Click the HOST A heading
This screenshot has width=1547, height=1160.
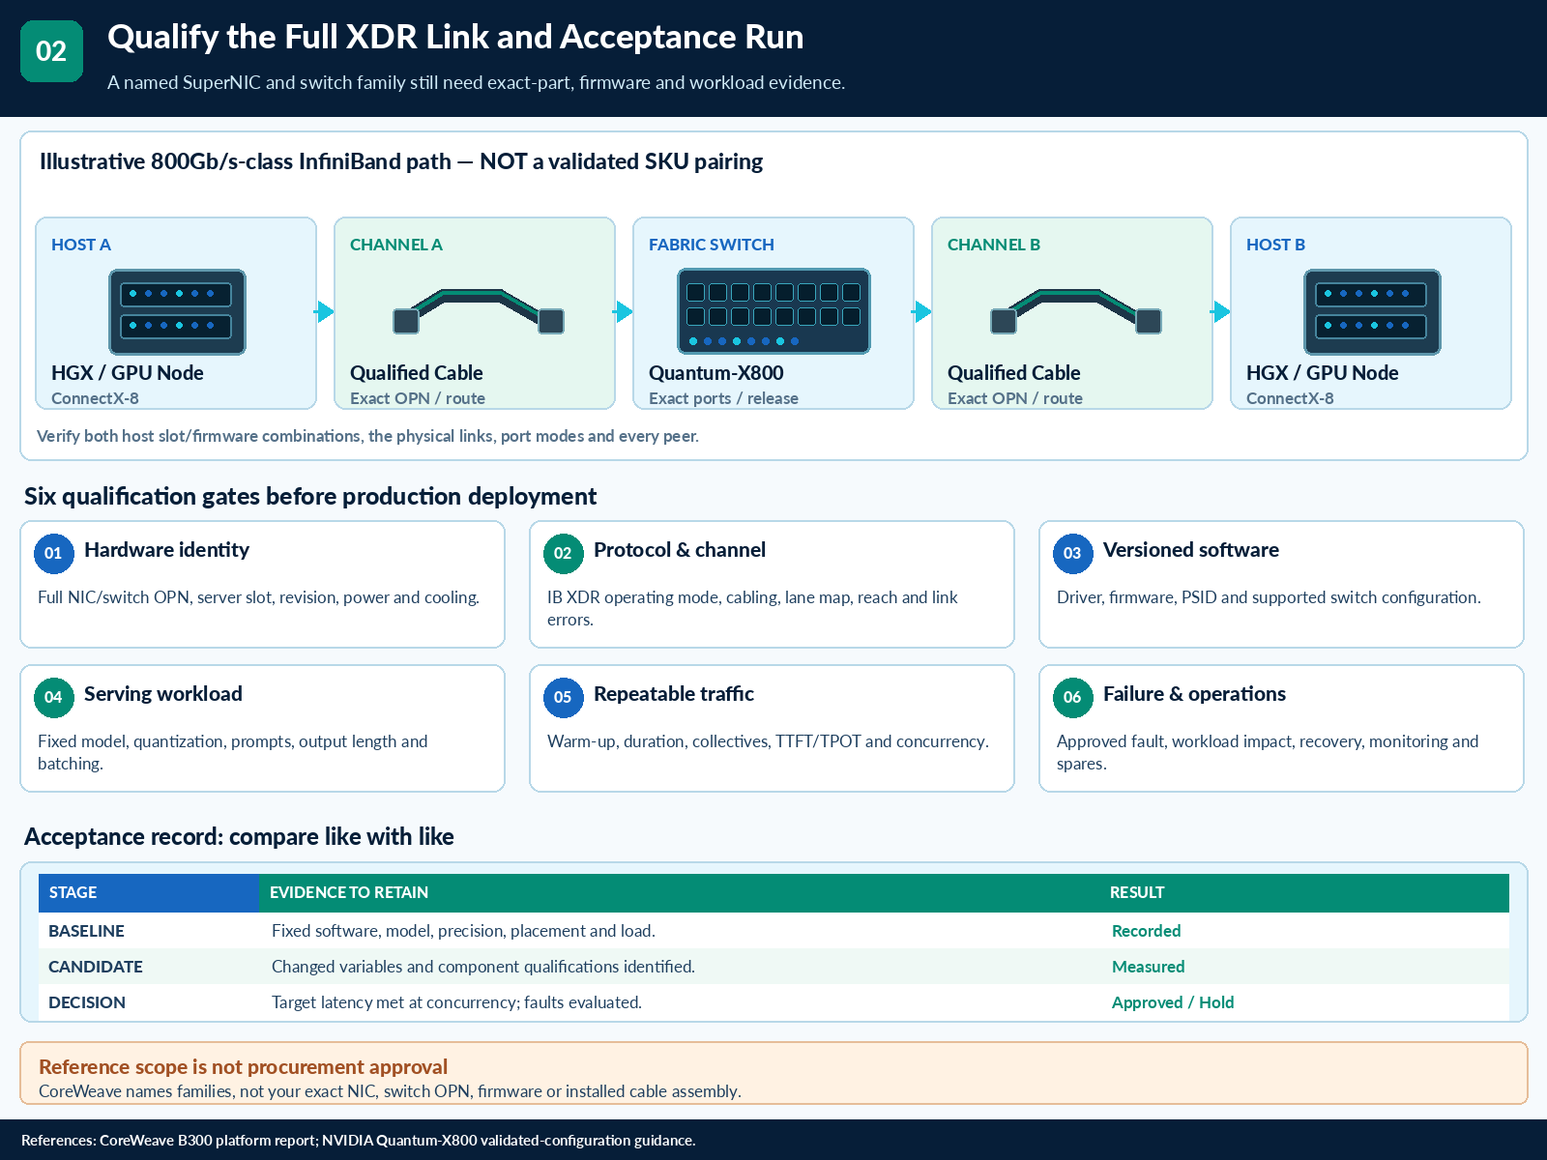pos(81,245)
